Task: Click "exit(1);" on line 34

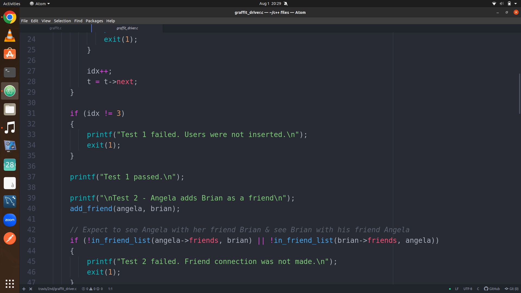Action: pos(103,145)
